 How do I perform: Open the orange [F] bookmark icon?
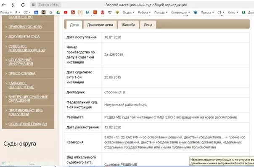[80, 12]
